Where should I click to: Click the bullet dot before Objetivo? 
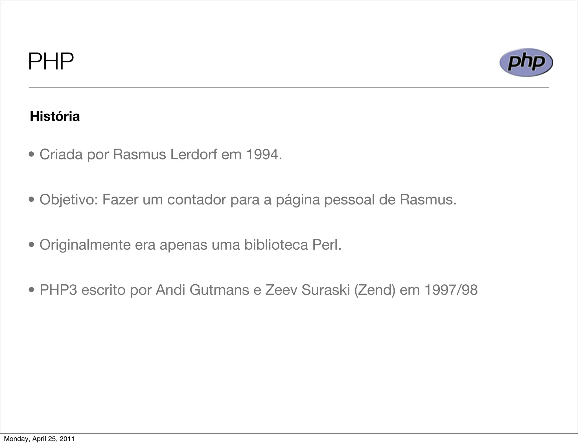pyautogui.click(x=32, y=200)
